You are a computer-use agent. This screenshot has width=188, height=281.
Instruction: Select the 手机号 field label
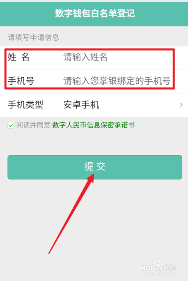(21, 81)
